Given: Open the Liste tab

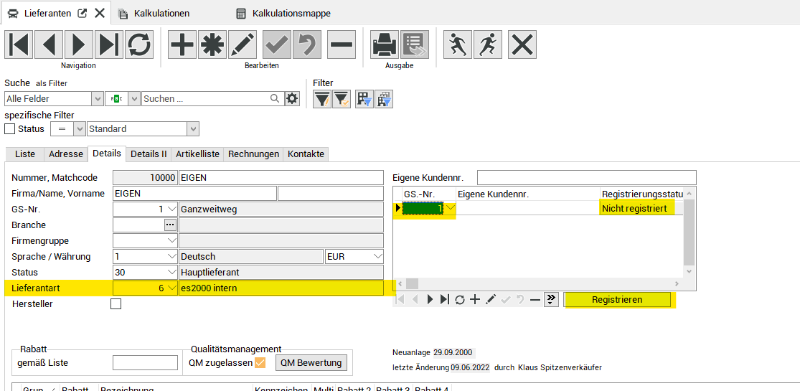Looking at the screenshot, I should point(25,154).
